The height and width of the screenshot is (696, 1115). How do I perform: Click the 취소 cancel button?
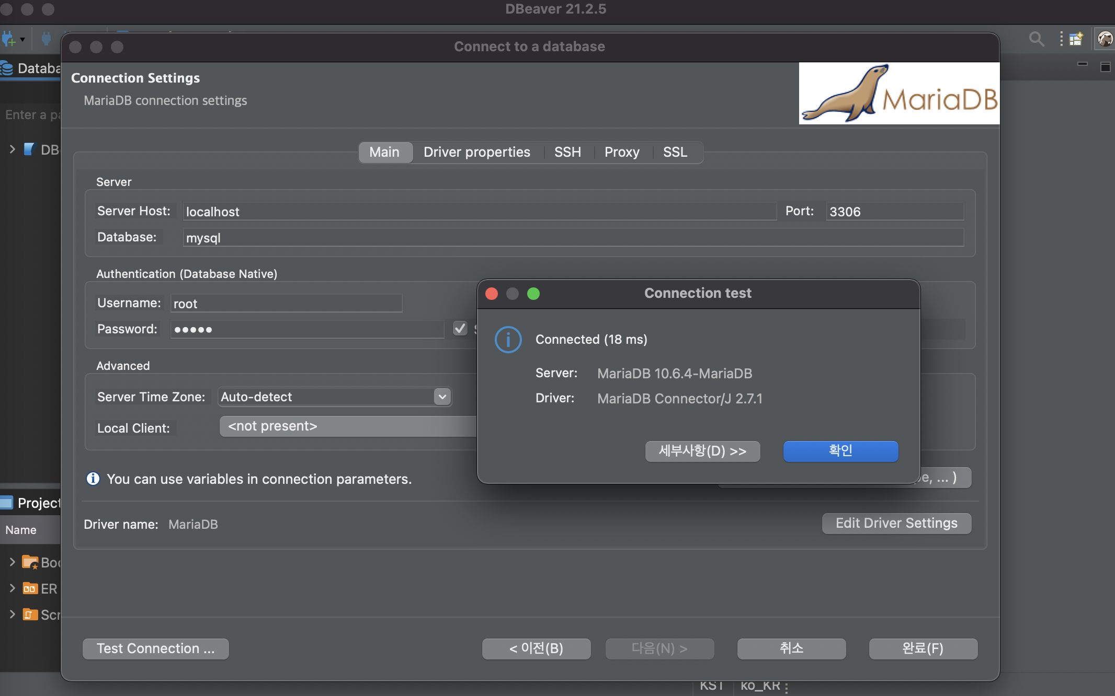click(792, 648)
